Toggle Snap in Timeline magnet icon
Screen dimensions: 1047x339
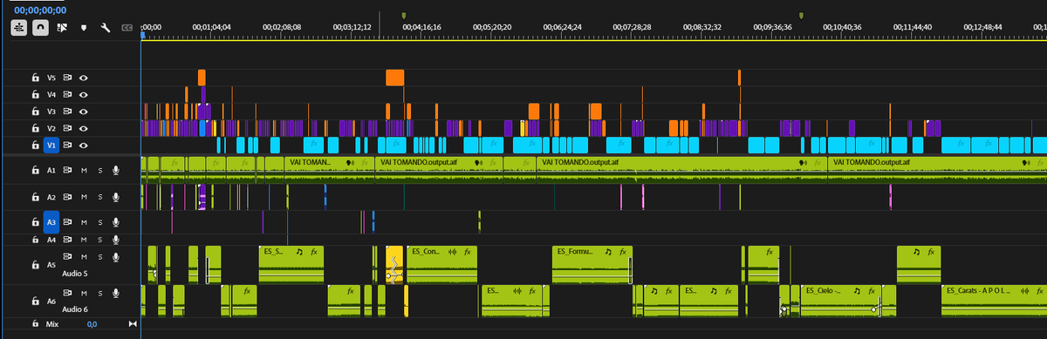pos(40,28)
